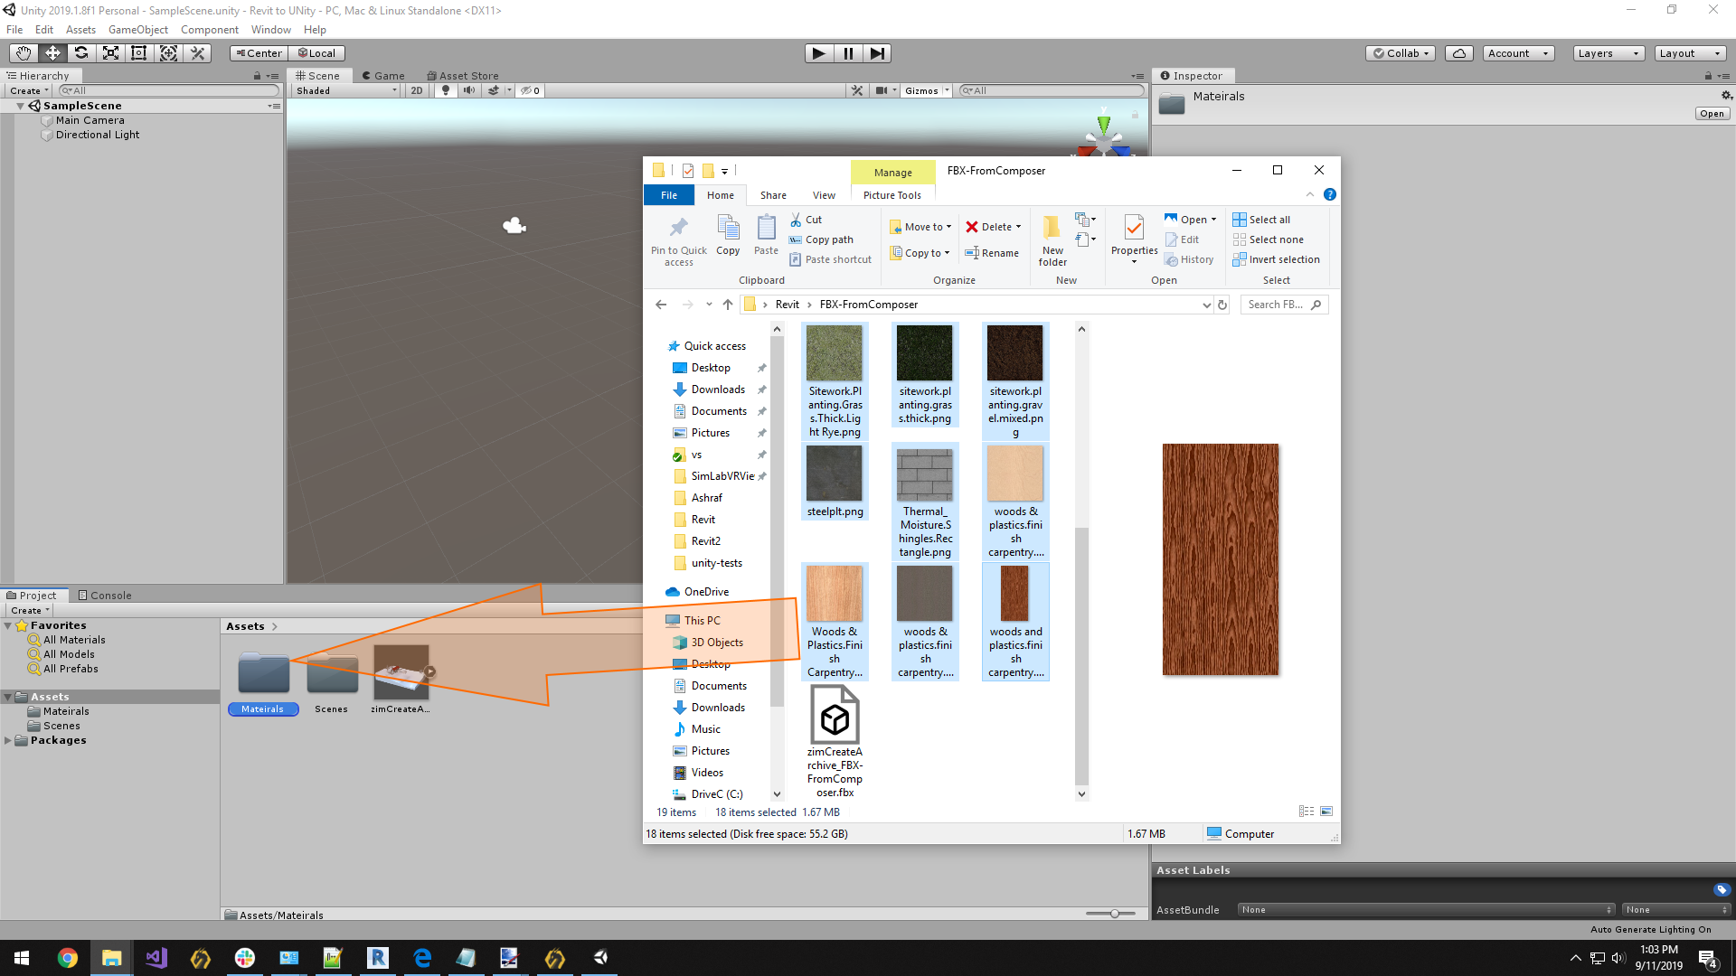Open the Component menu
This screenshot has height=976, width=1736.
tap(210, 30)
